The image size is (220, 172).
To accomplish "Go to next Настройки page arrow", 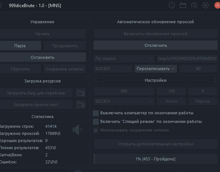I will [215, 80].
